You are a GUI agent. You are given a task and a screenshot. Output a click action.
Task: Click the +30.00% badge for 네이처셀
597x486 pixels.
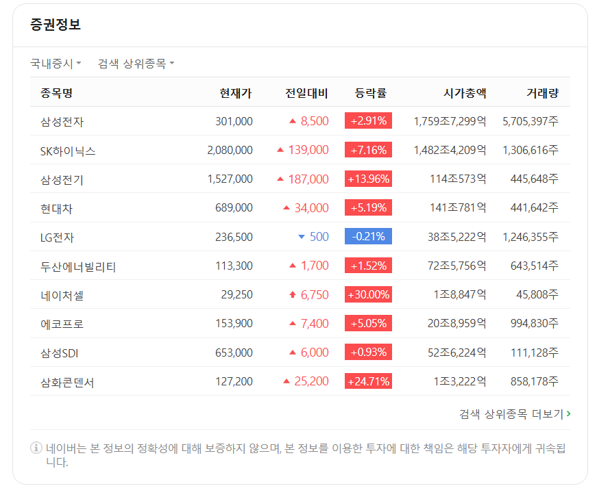coord(368,294)
